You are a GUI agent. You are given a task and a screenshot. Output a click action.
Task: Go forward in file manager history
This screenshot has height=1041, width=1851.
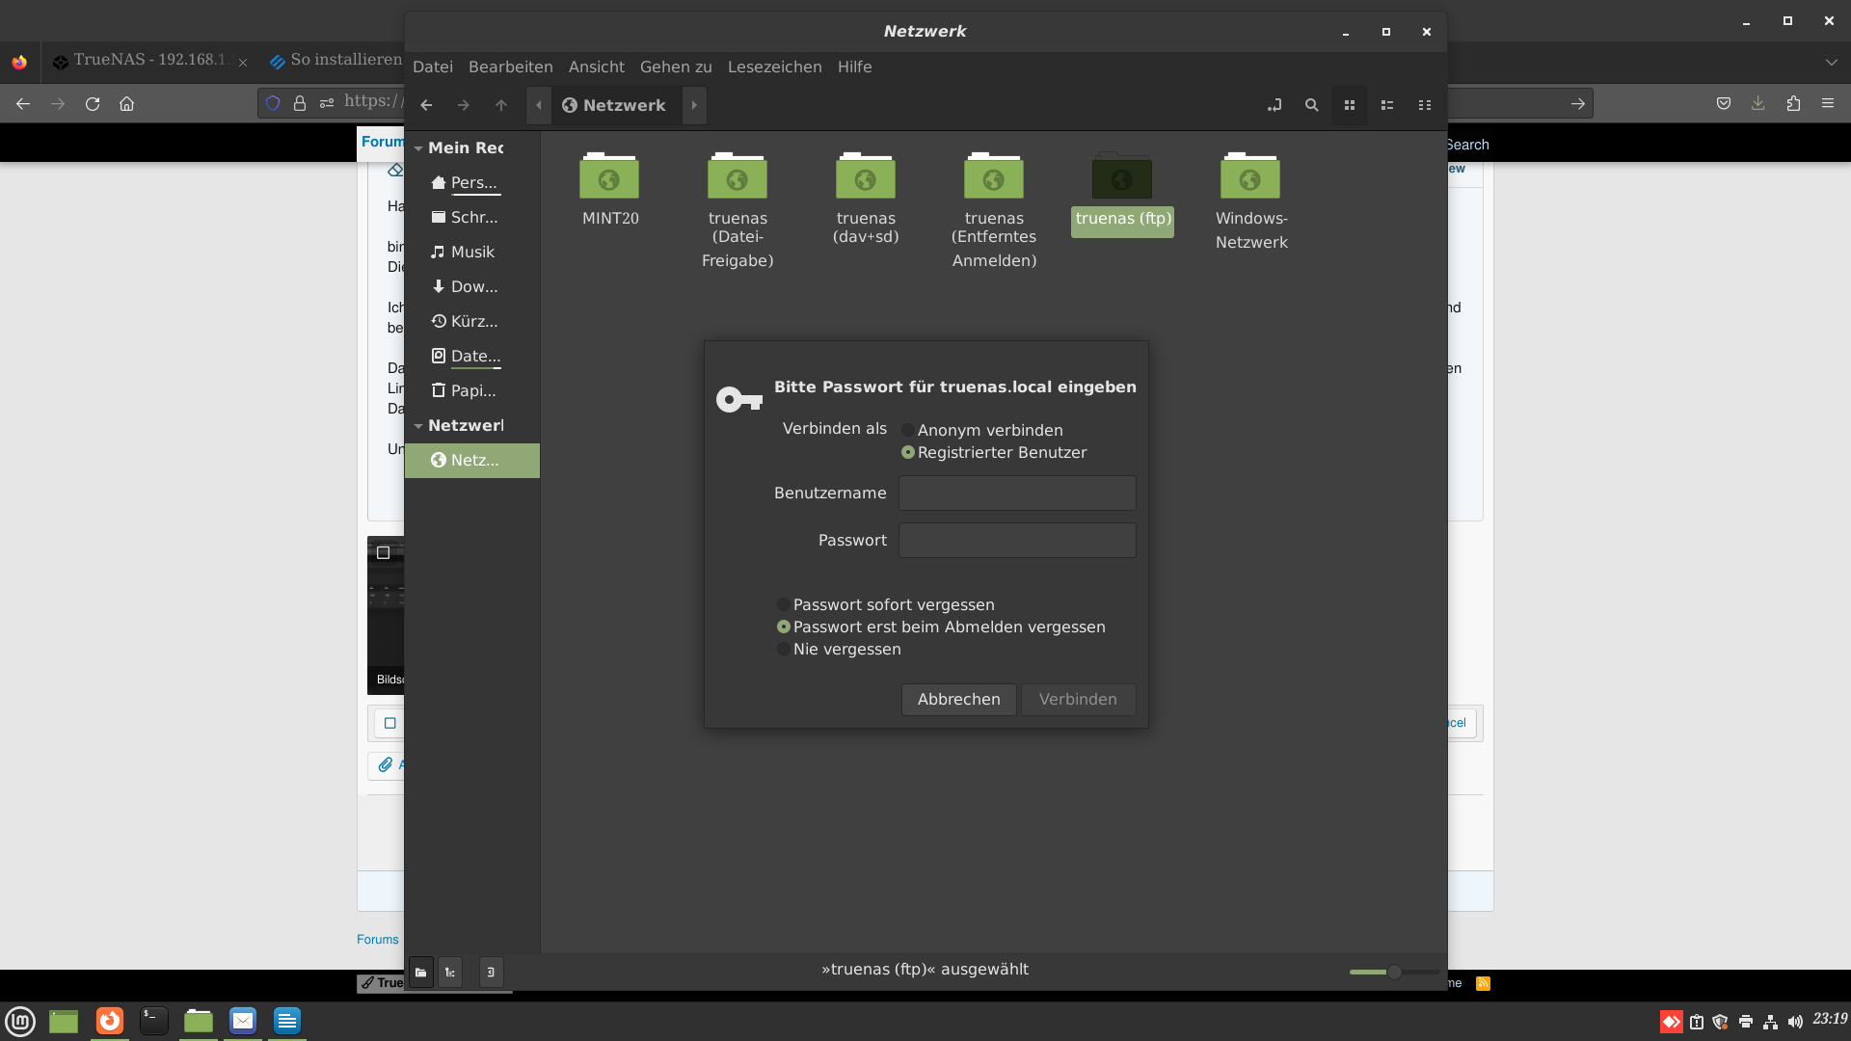pyautogui.click(x=464, y=105)
